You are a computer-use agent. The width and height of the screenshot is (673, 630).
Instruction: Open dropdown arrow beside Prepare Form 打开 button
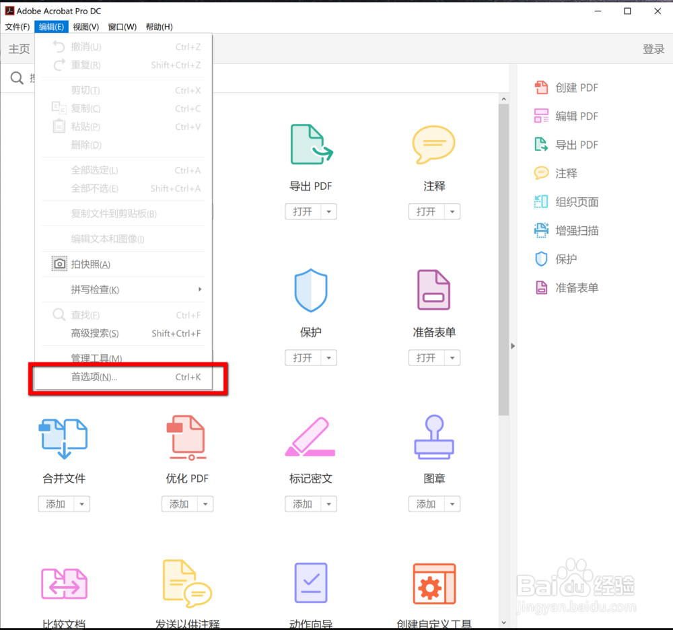(x=452, y=357)
